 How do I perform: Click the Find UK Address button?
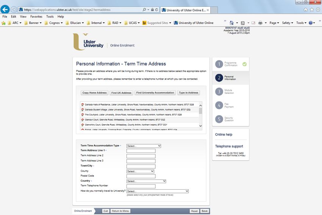(121, 93)
